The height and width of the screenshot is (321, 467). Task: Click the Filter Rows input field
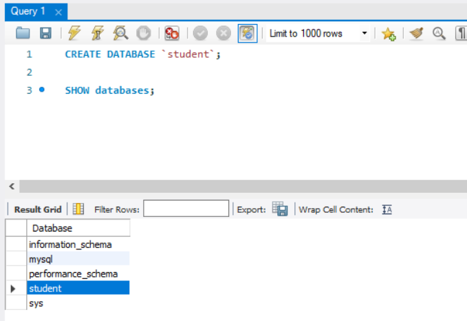186,209
